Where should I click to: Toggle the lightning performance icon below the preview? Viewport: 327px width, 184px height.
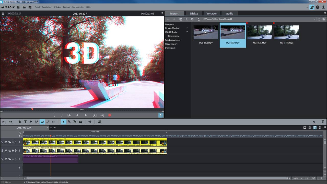coord(161,115)
